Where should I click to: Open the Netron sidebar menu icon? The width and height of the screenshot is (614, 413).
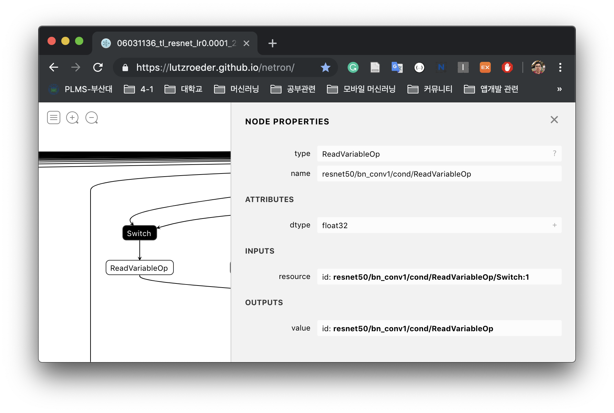pos(53,118)
